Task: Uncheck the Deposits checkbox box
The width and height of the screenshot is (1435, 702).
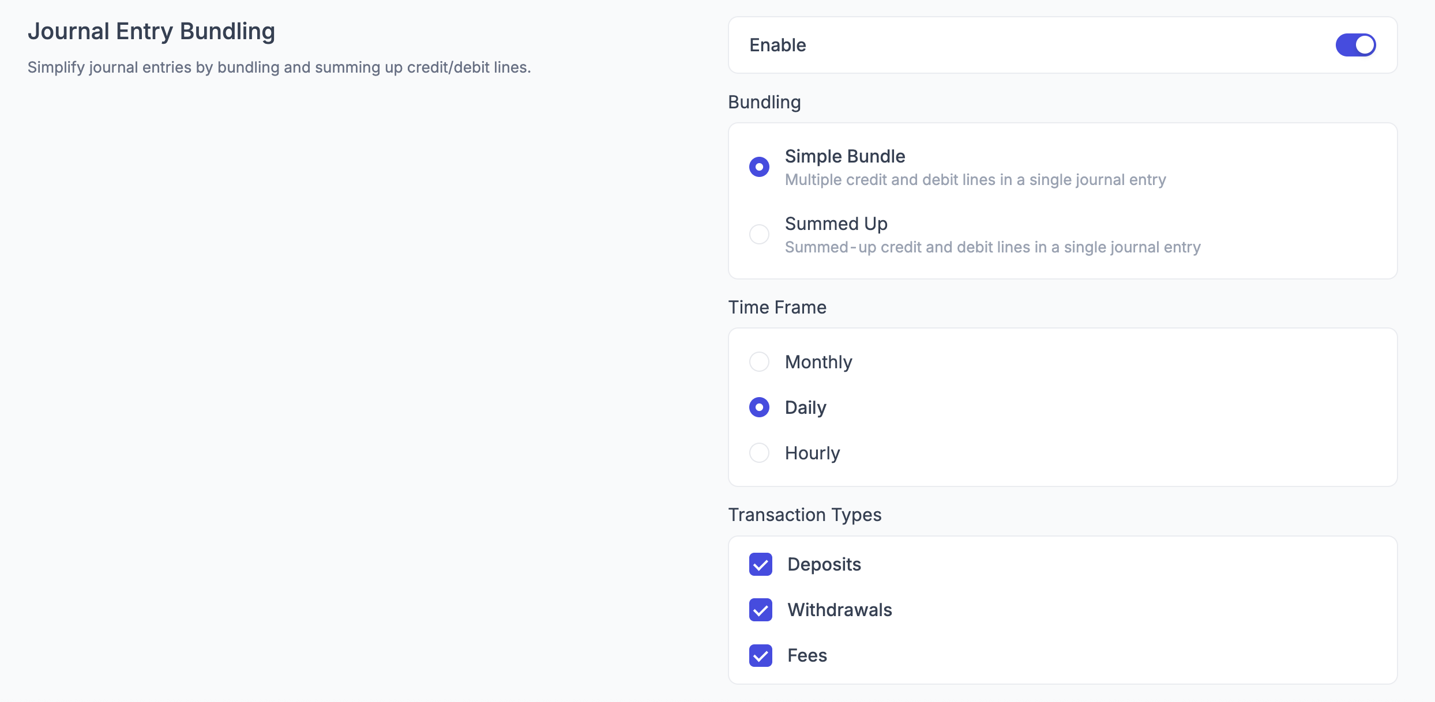Action: pos(761,564)
